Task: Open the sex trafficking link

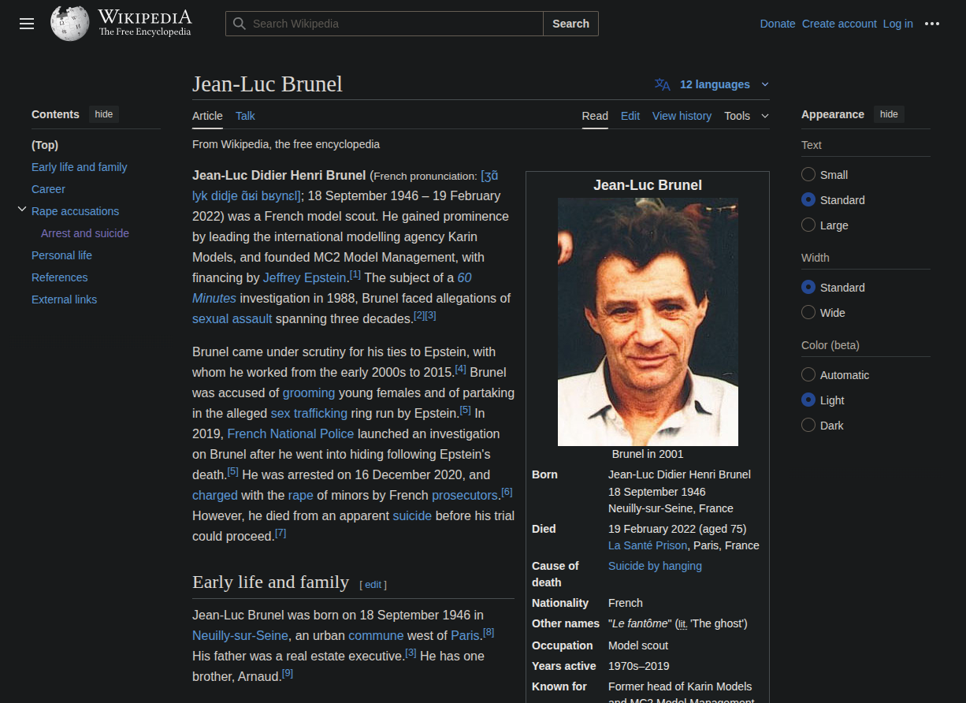Action: click(309, 413)
